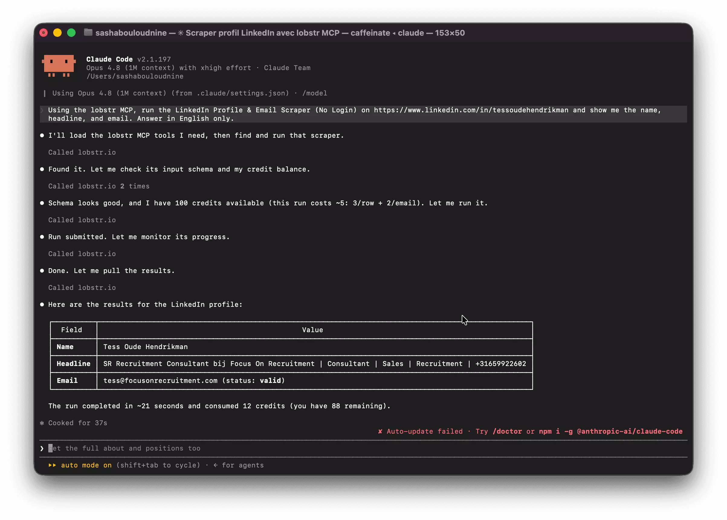727x520 pixels.
Task: Click the Field column header
Action: coord(71,330)
